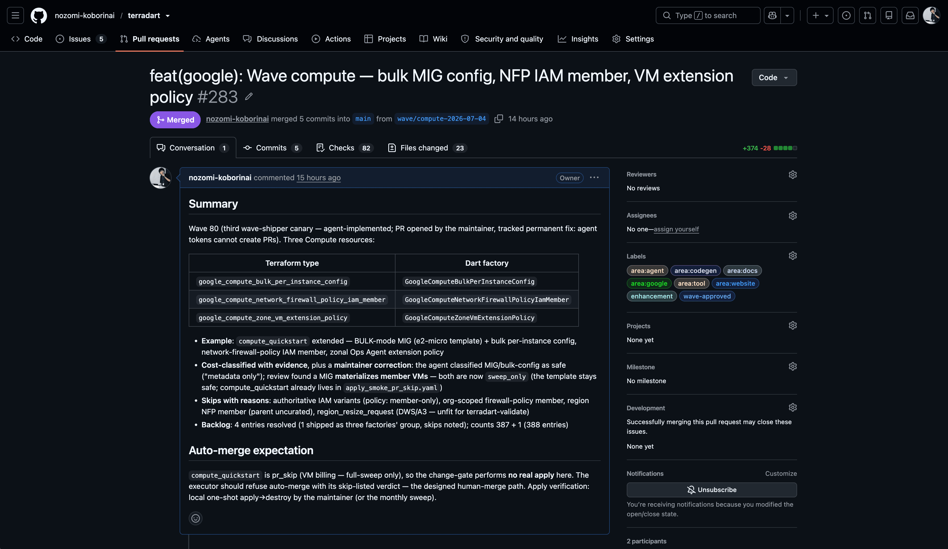Open the comment's three-dot options menu
Image resolution: width=948 pixels, height=549 pixels.
pos(594,178)
